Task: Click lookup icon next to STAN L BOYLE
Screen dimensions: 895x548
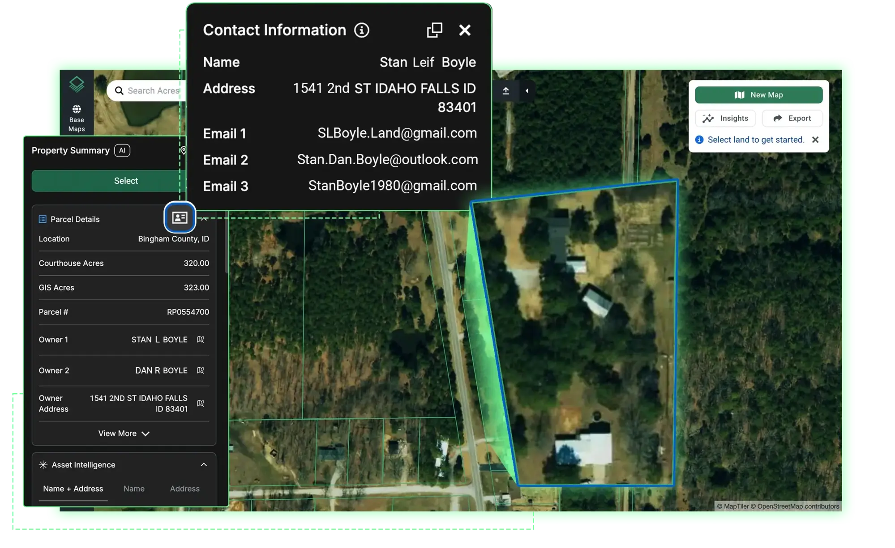Action: (x=200, y=340)
